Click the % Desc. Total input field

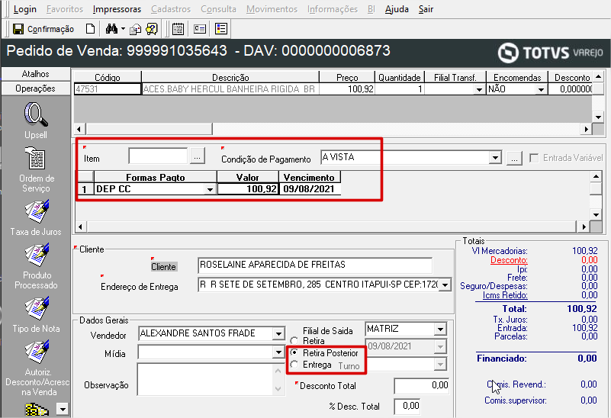click(x=407, y=407)
